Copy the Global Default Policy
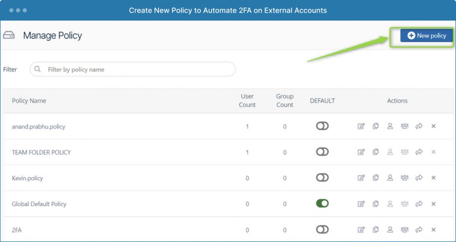The image size is (456, 242). (375, 204)
